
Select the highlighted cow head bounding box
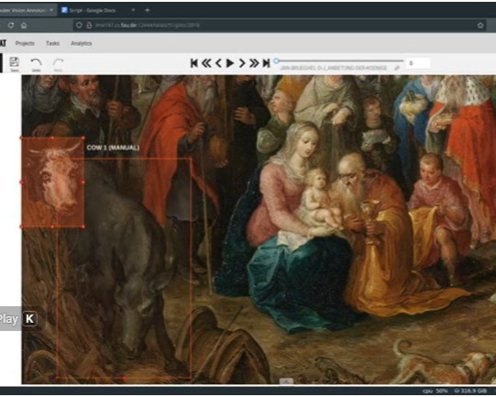coord(52,182)
